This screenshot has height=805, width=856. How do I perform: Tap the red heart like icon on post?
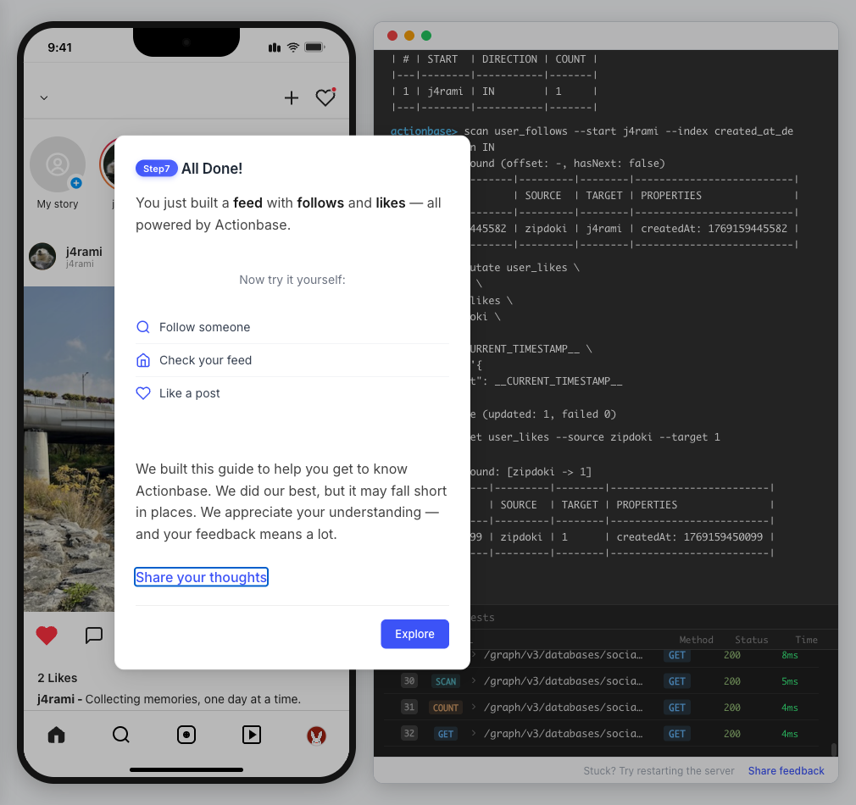(x=47, y=635)
